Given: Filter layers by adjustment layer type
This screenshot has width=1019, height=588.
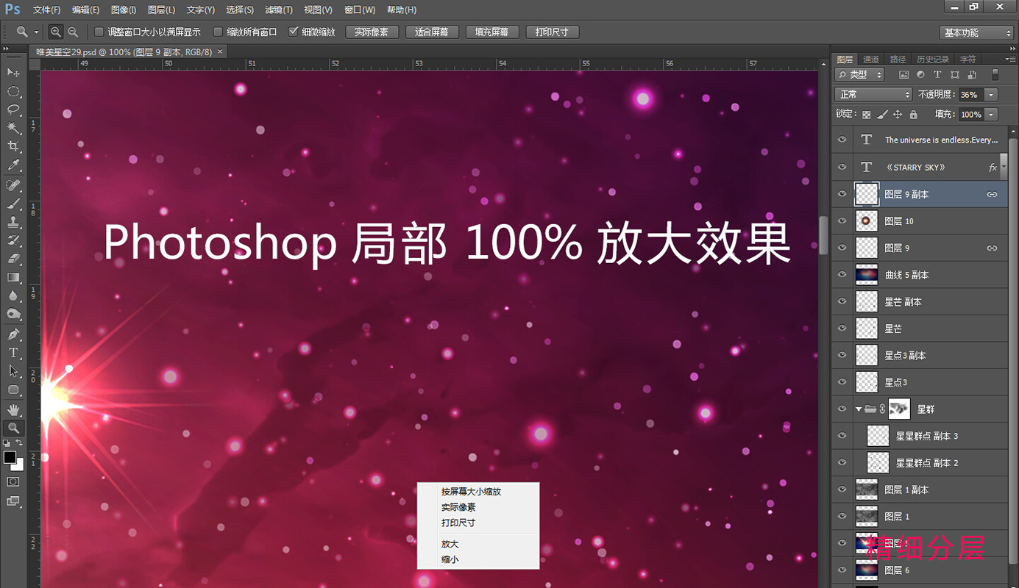Looking at the screenshot, I should coord(920,75).
